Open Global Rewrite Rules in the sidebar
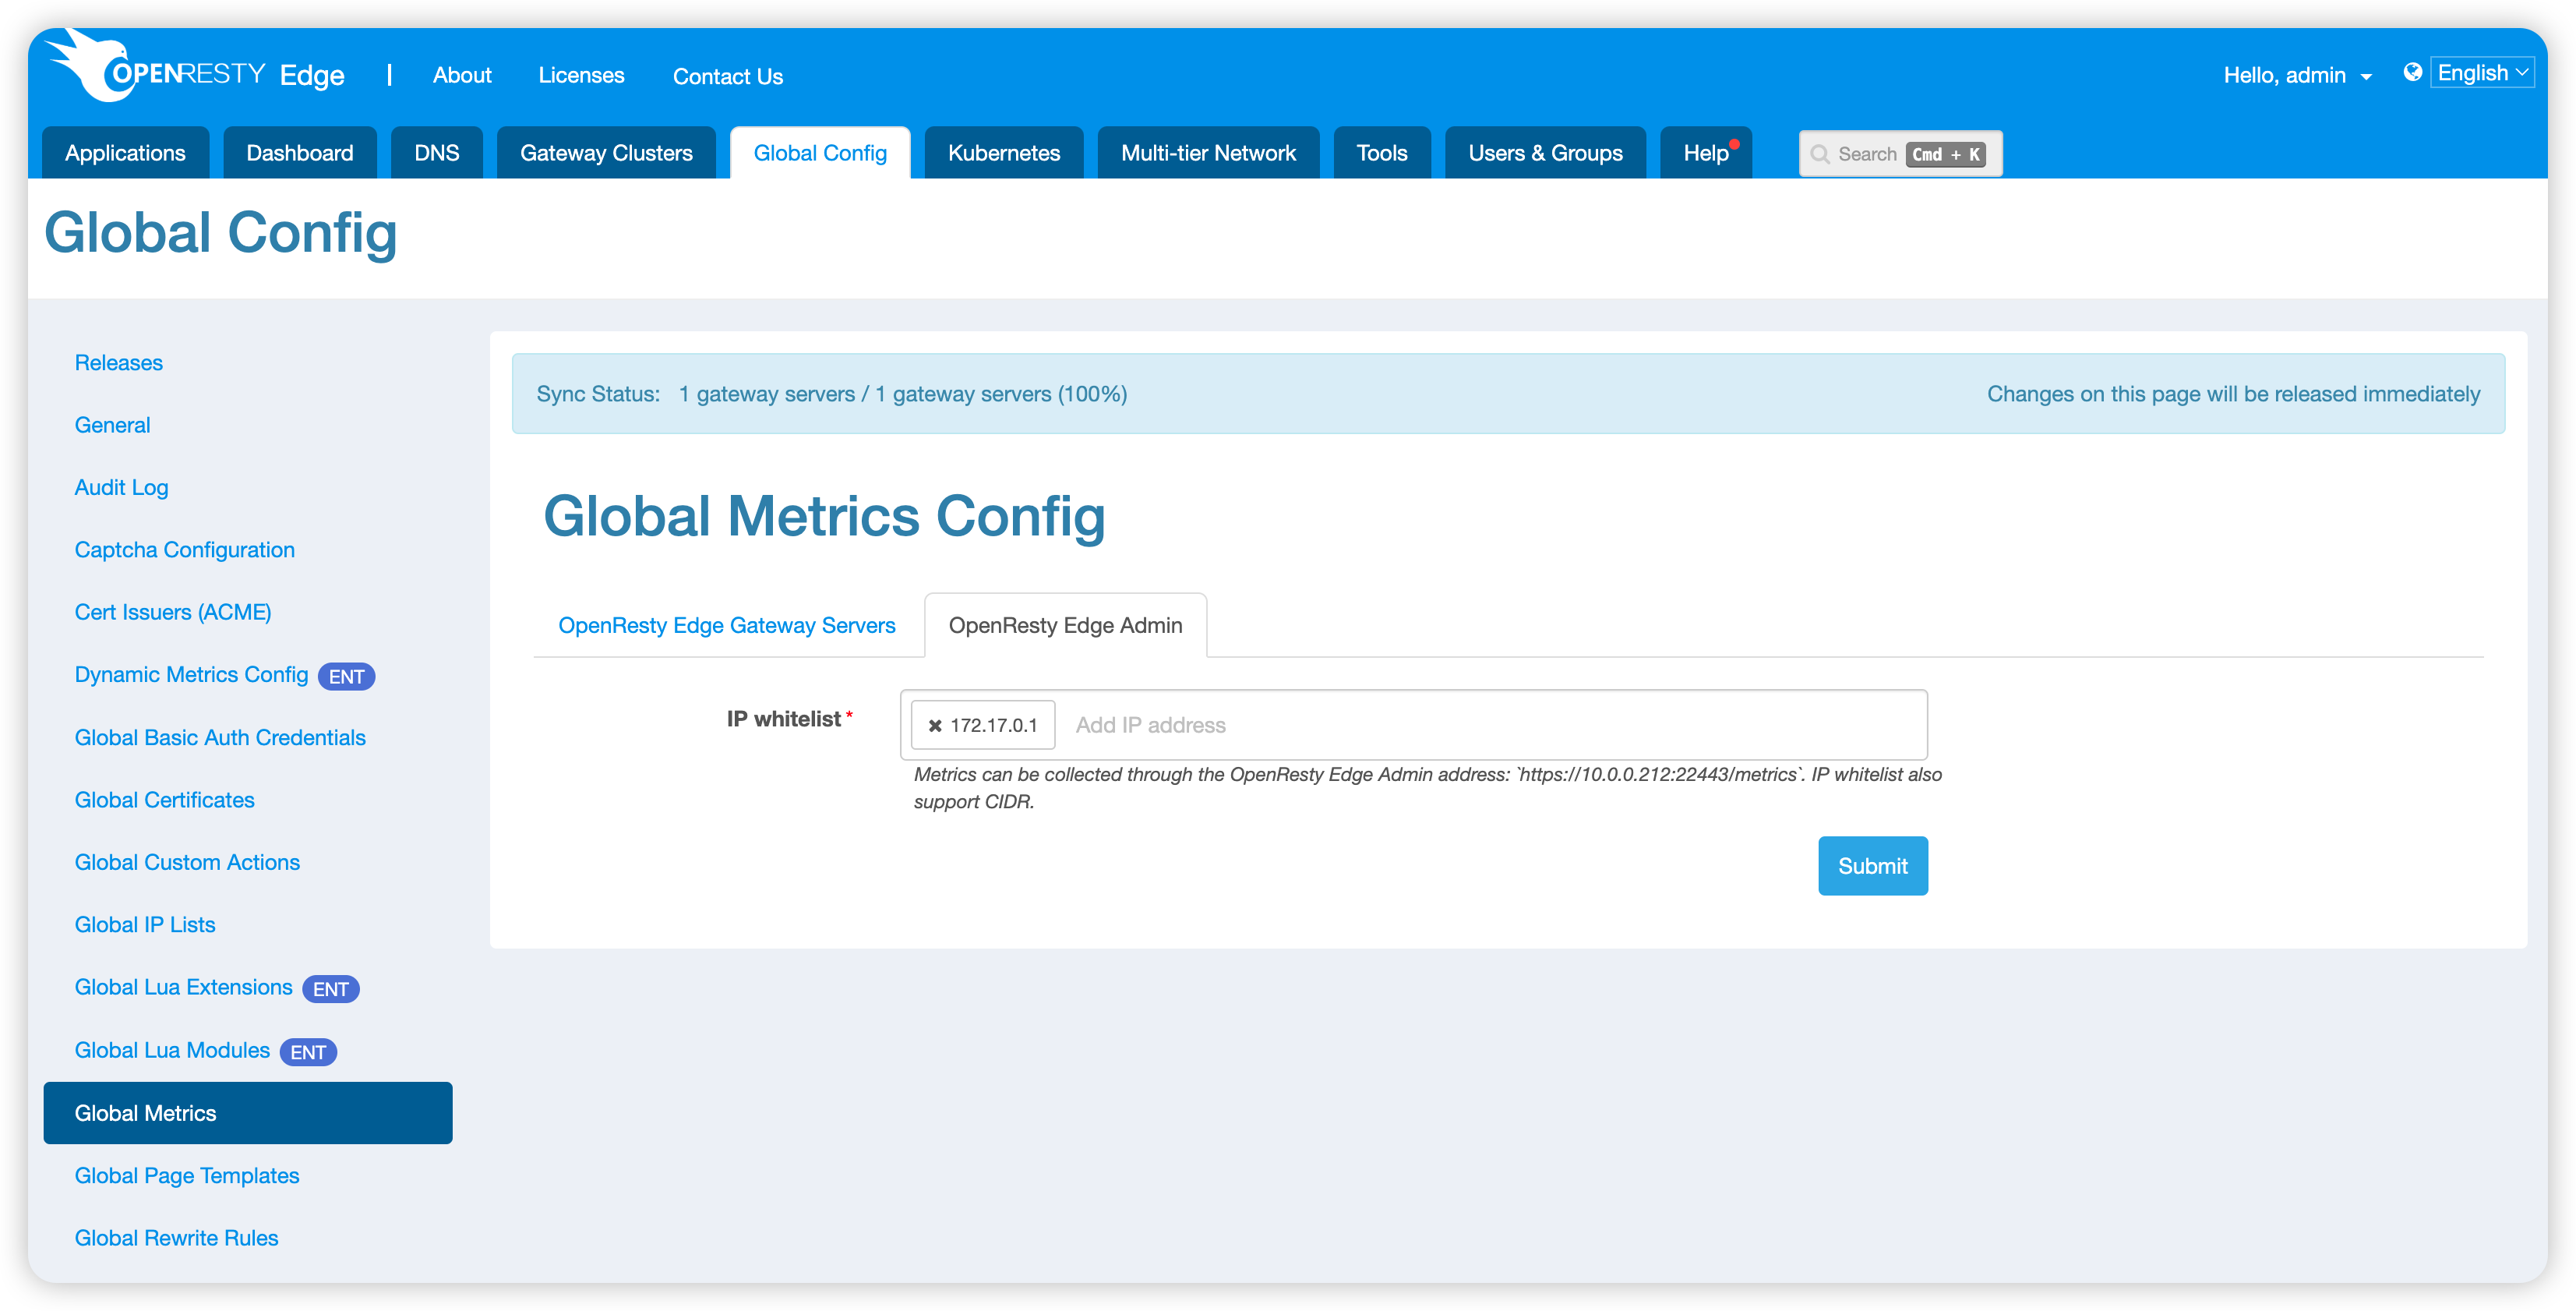The image size is (2576, 1311). [176, 1238]
